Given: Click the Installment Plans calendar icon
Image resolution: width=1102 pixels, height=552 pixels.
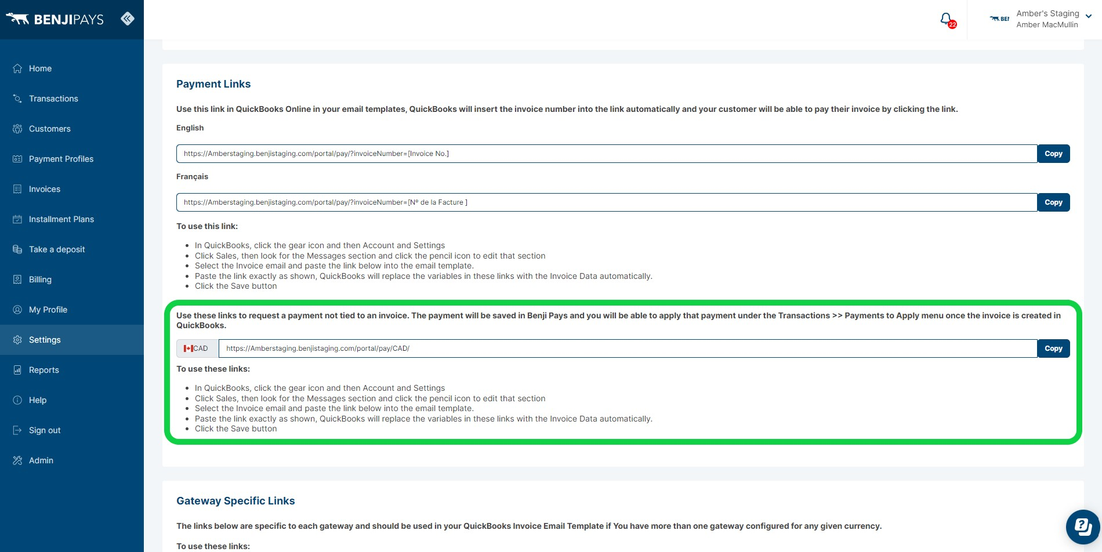Looking at the screenshot, I should point(17,219).
